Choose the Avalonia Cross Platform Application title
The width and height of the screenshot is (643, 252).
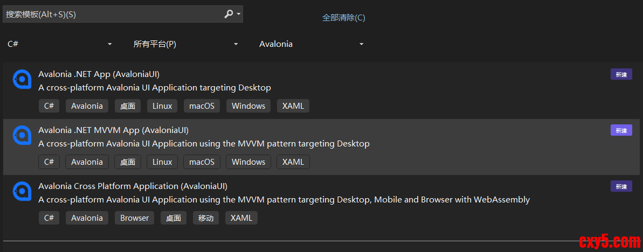tap(133, 186)
